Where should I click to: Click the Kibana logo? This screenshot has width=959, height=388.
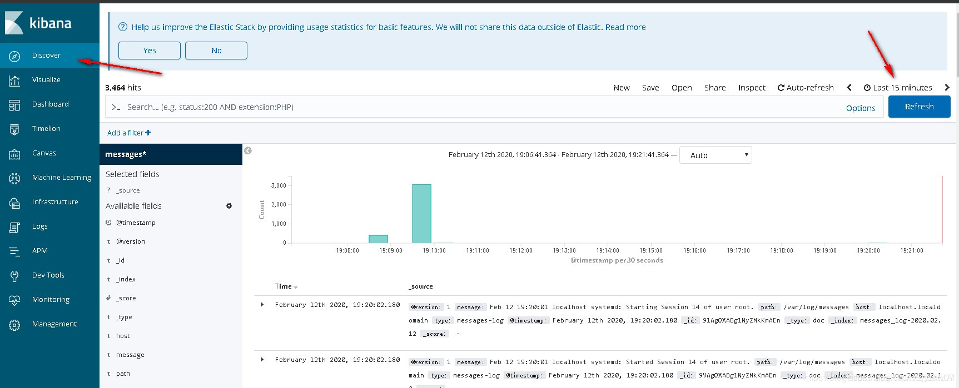coord(39,23)
